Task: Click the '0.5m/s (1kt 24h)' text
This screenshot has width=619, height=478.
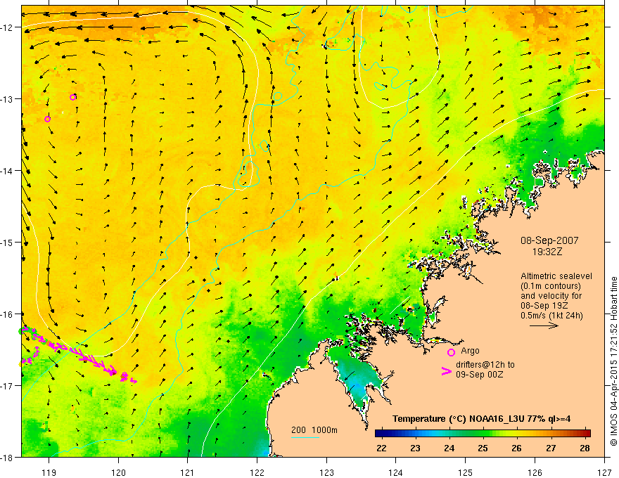Action: point(551,316)
